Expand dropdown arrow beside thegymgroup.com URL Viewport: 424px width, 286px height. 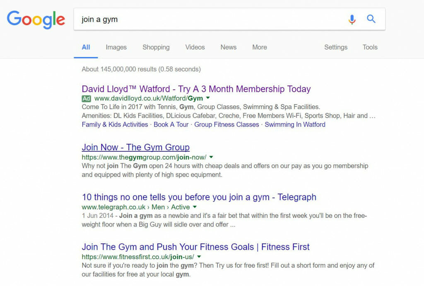pos(211,157)
